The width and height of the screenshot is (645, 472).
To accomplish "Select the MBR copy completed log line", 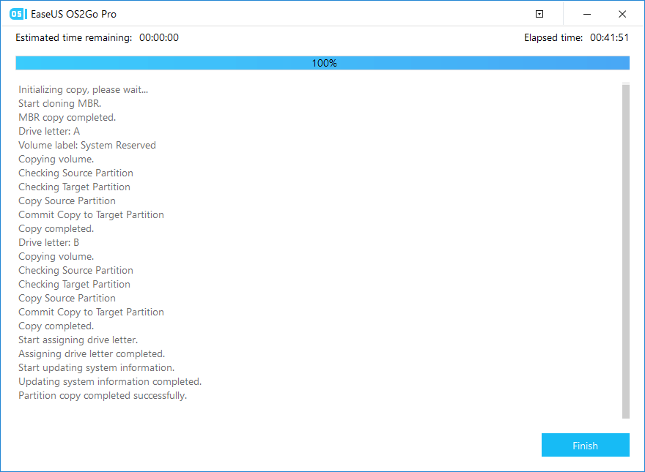I will click(67, 117).
